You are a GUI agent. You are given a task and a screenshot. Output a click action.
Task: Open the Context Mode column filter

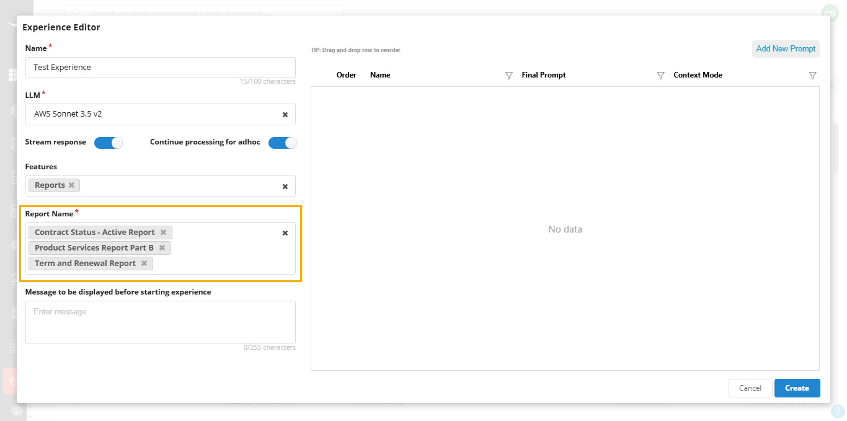[x=812, y=76]
